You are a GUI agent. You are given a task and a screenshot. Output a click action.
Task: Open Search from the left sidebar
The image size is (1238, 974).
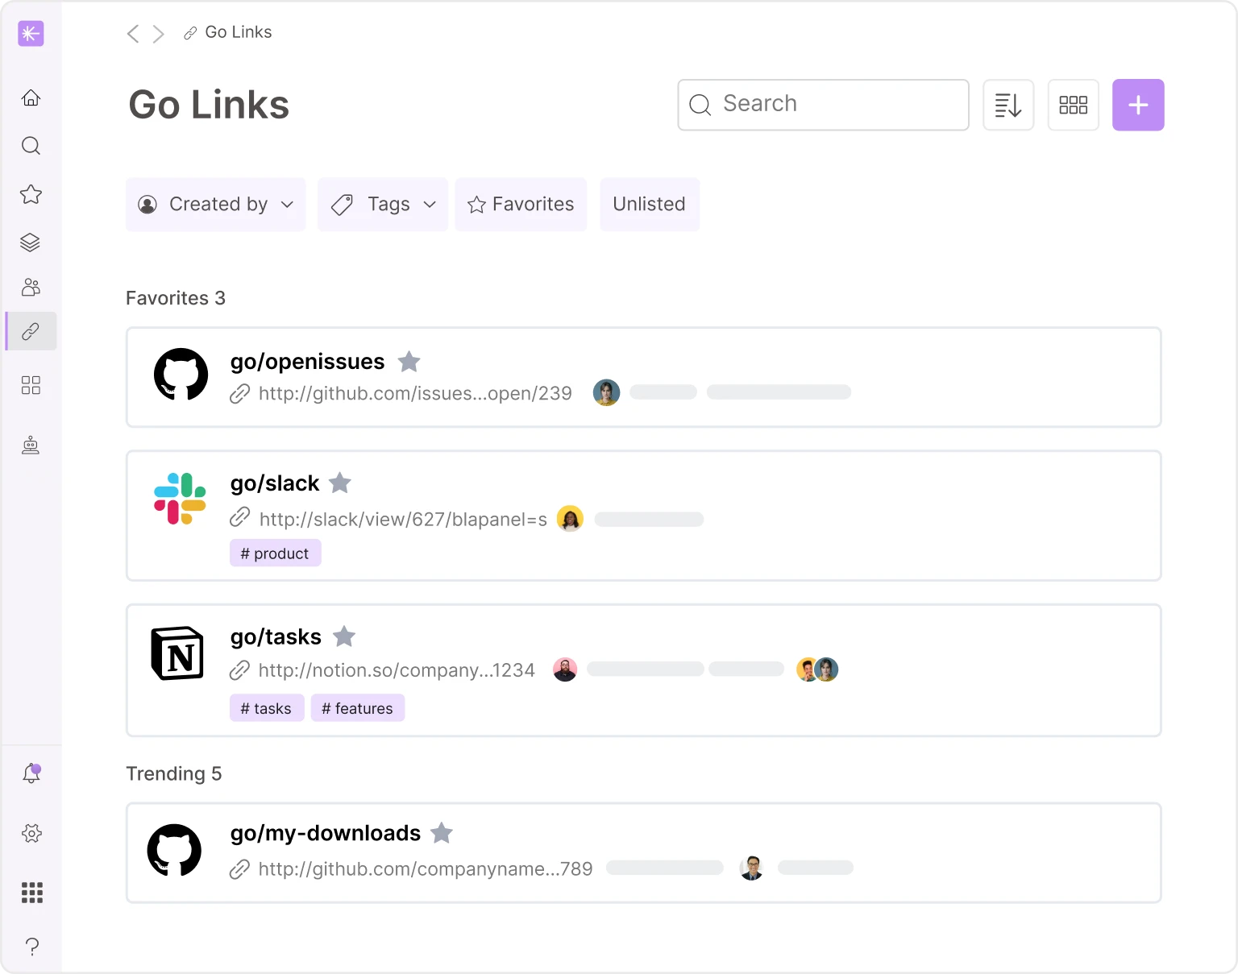pos(31,146)
